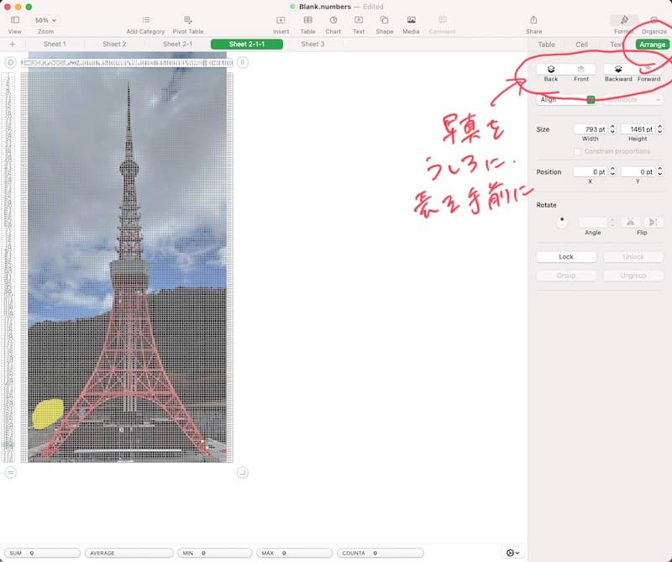The height and width of the screenshot is (562, 672).
Task: Move object one layer Backward
Action: point(618,70)
